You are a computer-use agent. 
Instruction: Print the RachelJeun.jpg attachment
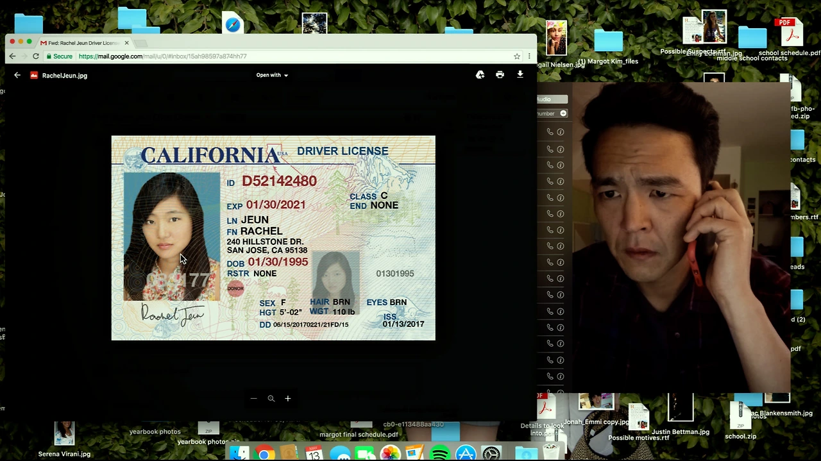point(500,75)
